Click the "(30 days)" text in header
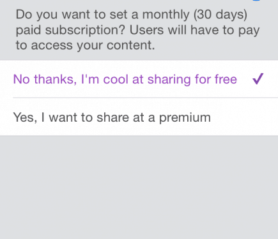The height and width of the screenshot is (239, 278). [220, 15]
